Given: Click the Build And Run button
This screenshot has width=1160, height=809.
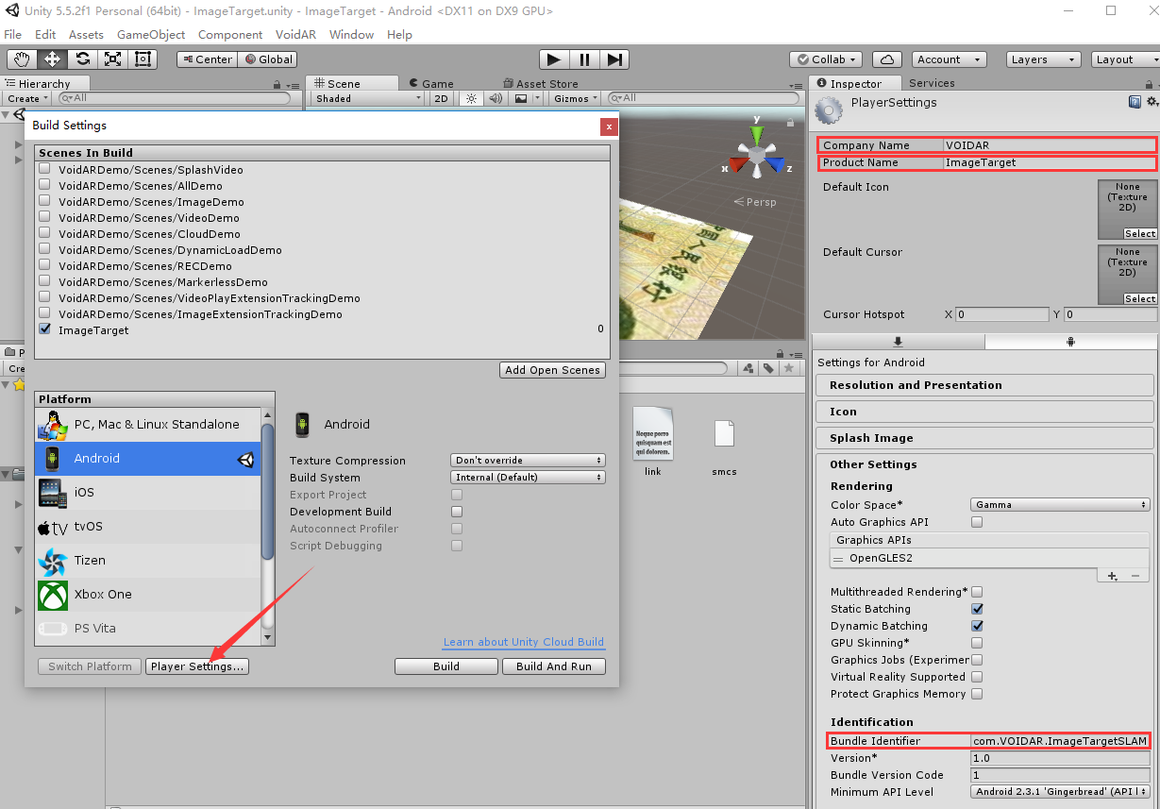Looking at the screenshot, I should pyautogui.click(x=554, y=666).
